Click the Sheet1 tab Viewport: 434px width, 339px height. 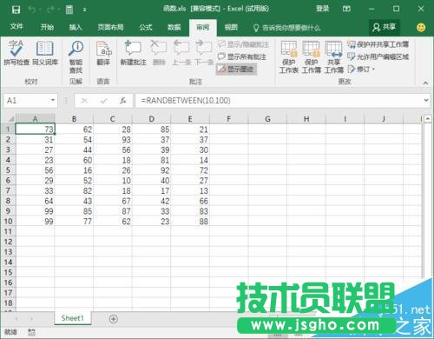pyautogui.click(x=72, y=318)
